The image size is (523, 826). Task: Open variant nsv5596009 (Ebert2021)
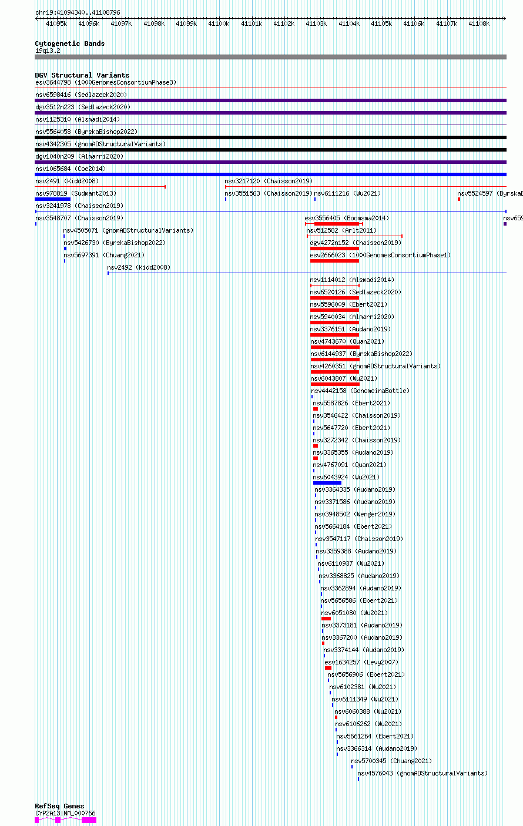click(x=348, y=304)
